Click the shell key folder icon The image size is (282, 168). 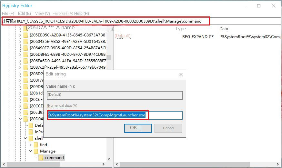pos(31,138)
